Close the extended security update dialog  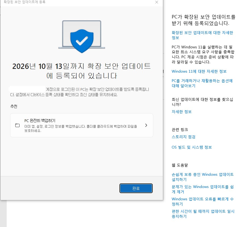tap(157, 2)
